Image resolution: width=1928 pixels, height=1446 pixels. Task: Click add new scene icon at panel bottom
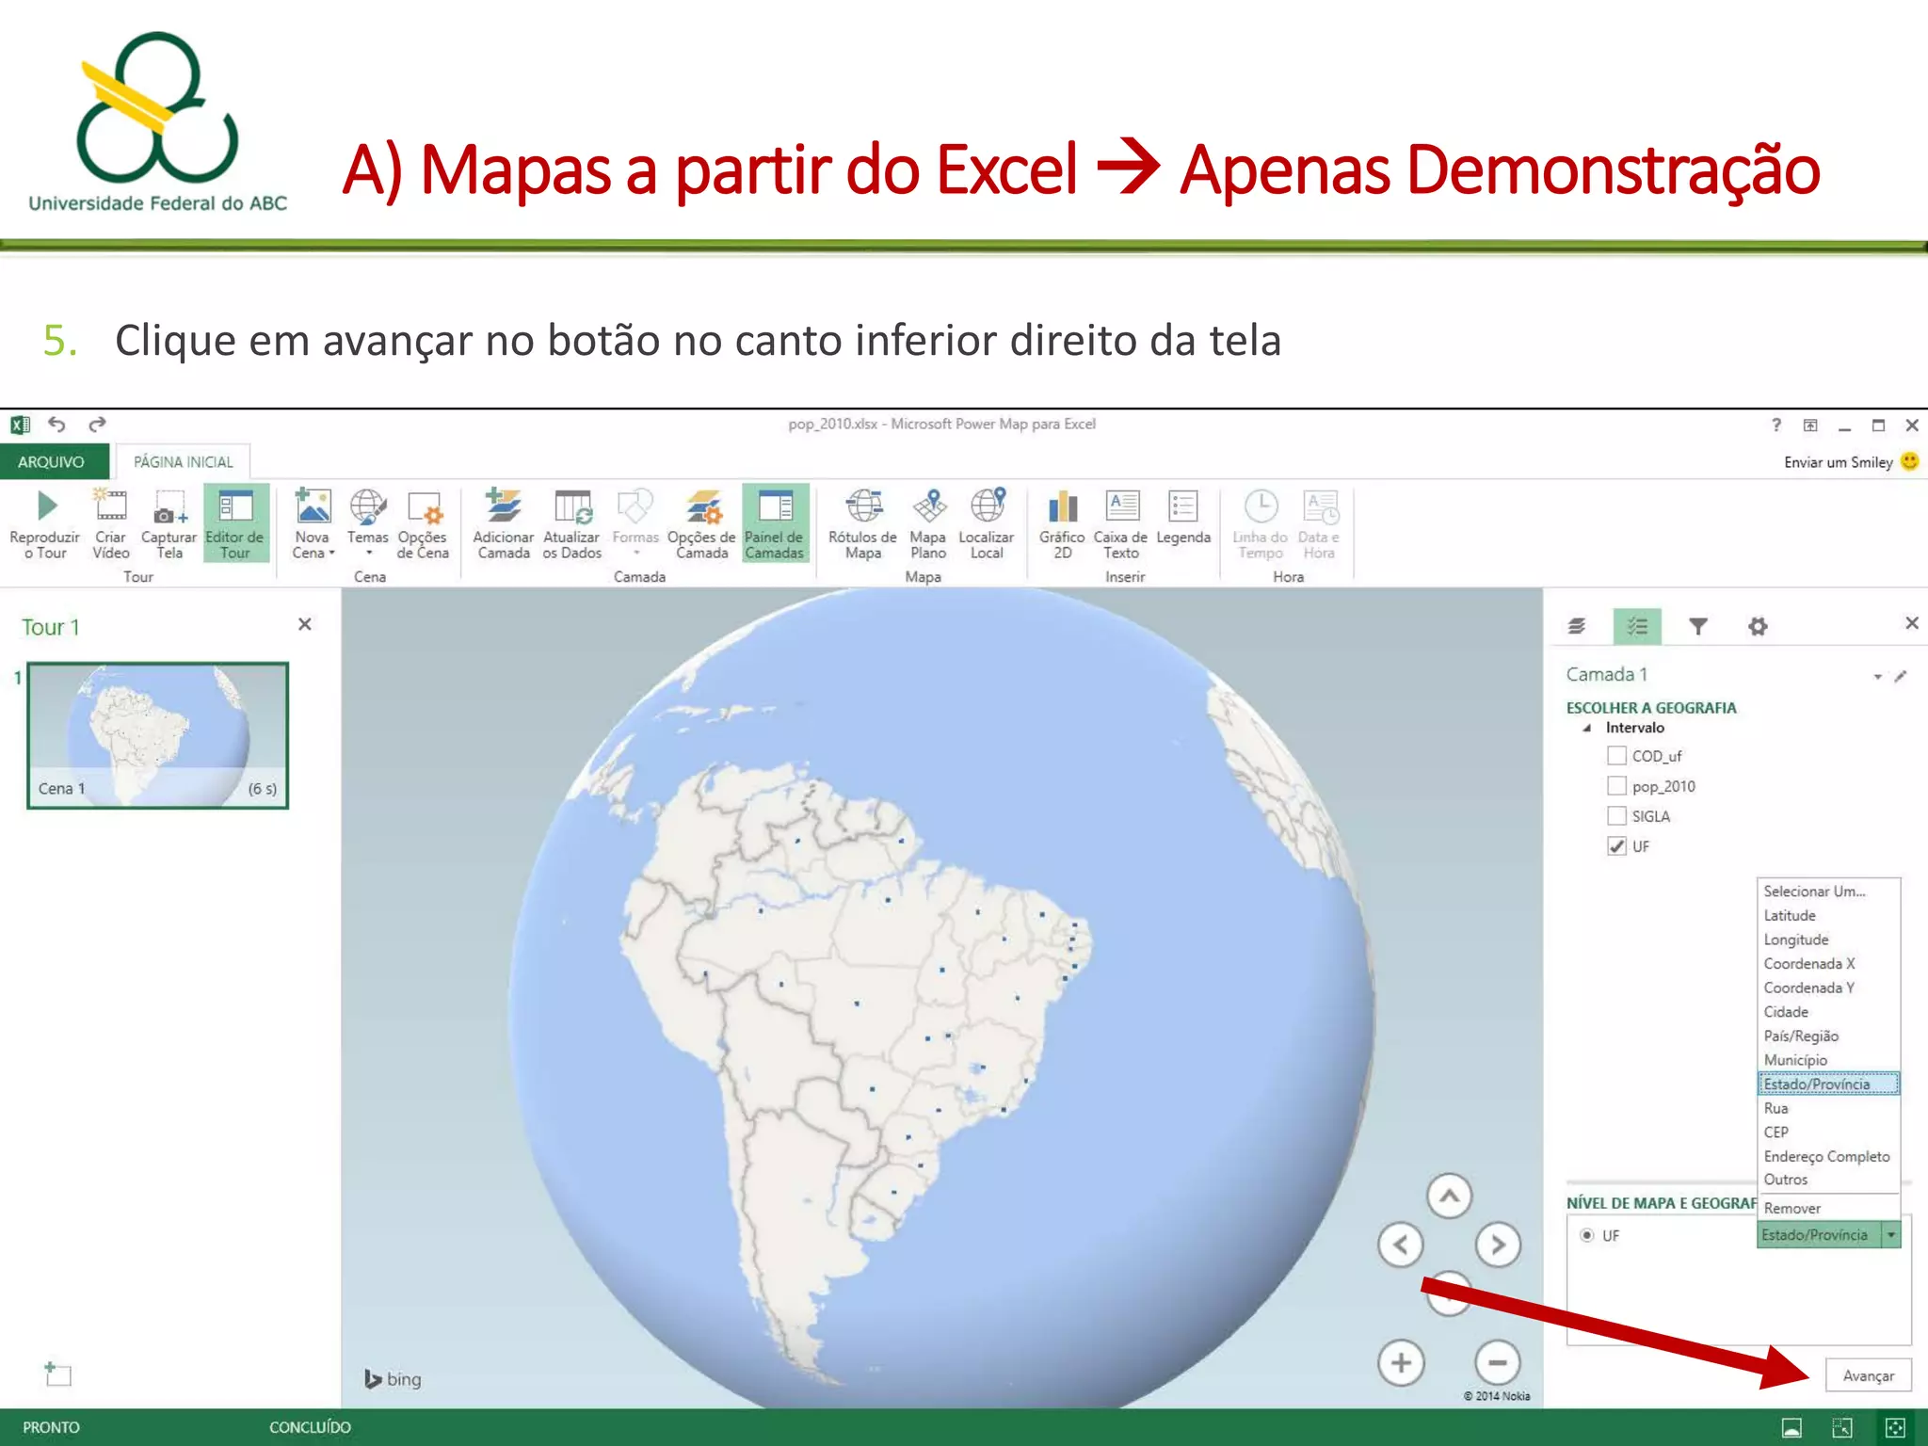[x=58, y=1374]
